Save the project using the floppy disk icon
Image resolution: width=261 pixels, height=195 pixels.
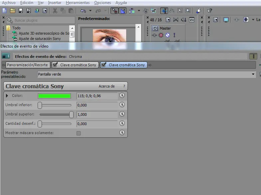pos(21,11)
